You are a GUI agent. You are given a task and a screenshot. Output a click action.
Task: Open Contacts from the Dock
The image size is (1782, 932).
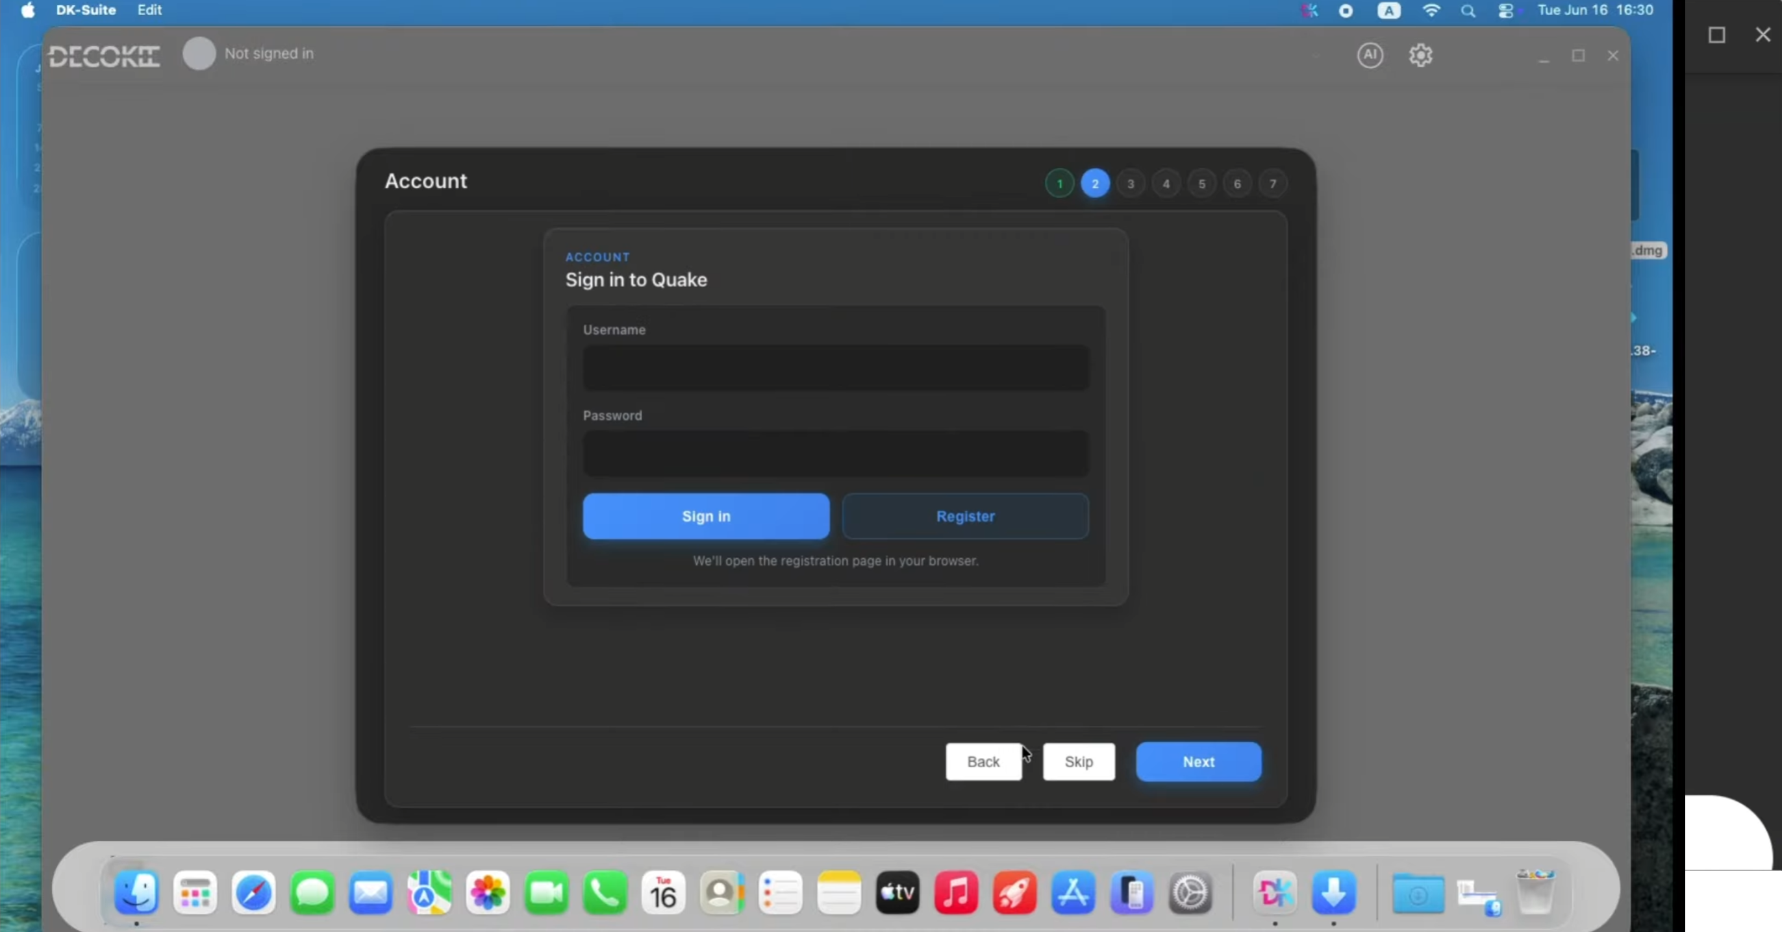point(722,892)
